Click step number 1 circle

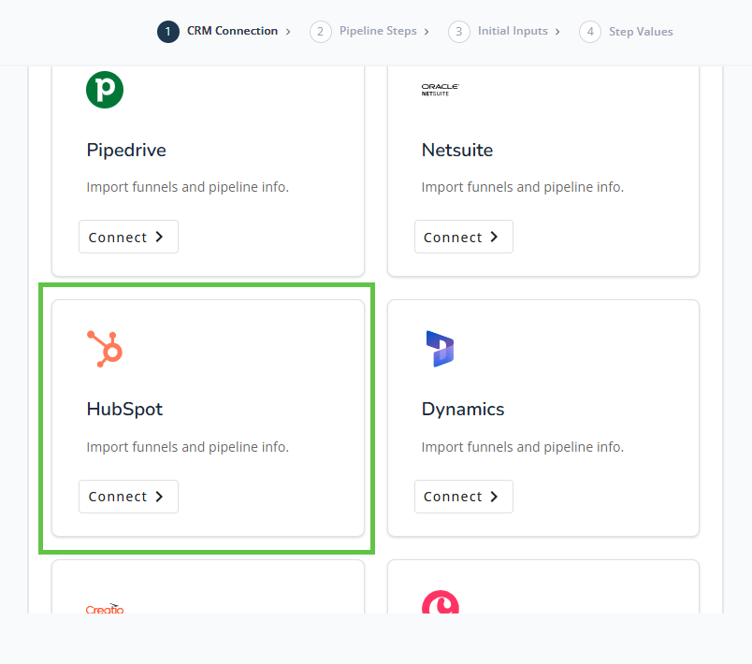[x=168, y=32]
